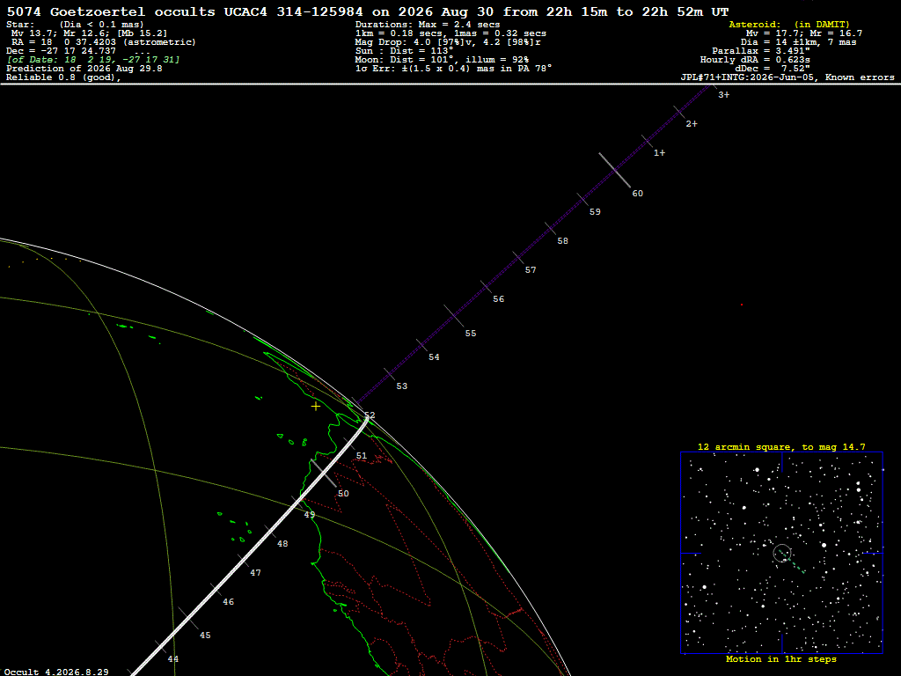Click the minute 52 path marker
901x676 pixels.
point(370,415)
